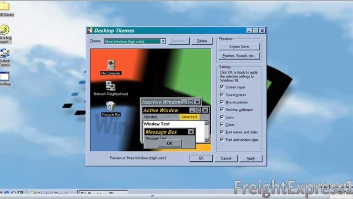This screenshot has height=199, width=353.
Task: Click the preview scrollbar down arrow
Action: click(x=206, y=140)
